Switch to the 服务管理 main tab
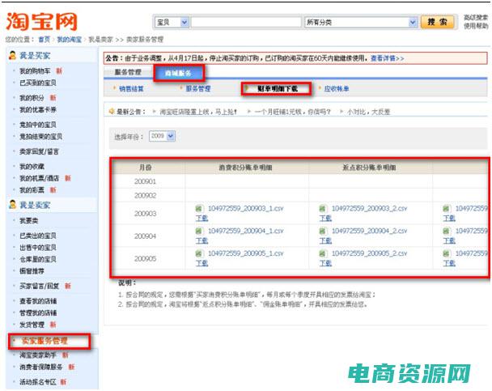 pyautogui.click(x=128, y=72)
